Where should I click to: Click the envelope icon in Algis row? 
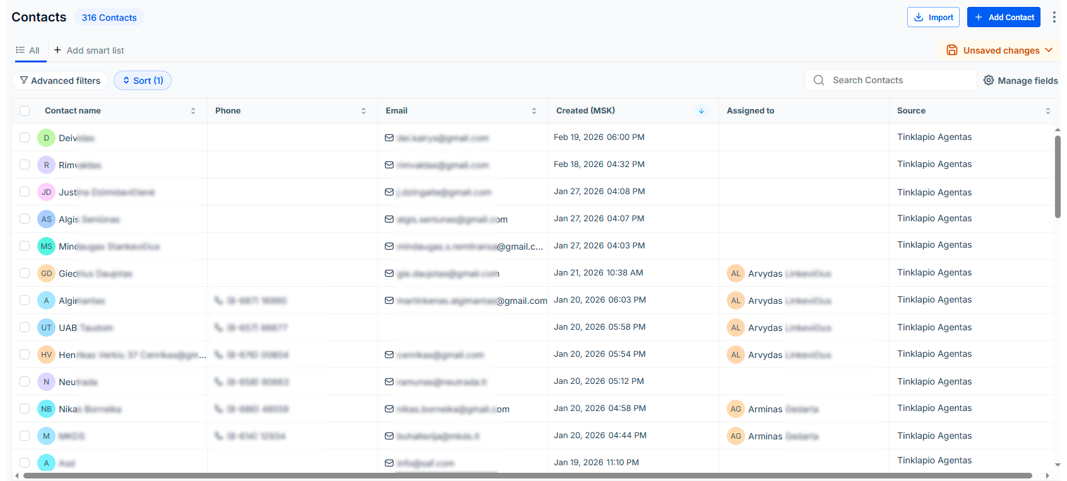pyautogui.click(x=389, y=219)
